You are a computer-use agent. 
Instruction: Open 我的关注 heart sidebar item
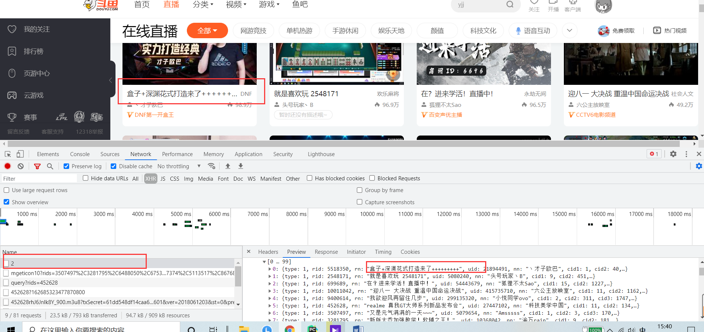click(29, 29)
